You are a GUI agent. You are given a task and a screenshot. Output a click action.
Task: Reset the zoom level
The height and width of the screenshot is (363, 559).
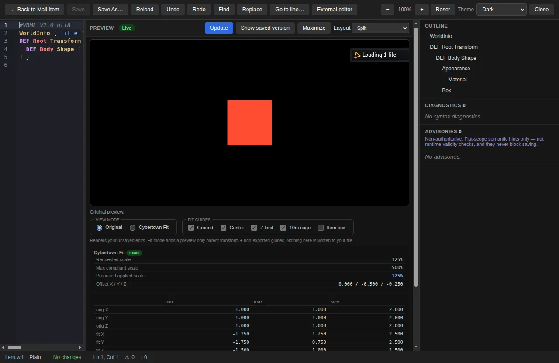[x=443, y=10]
